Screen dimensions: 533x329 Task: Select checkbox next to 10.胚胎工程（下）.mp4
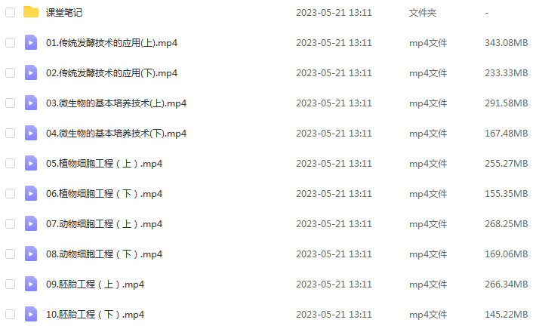[11, 315]
